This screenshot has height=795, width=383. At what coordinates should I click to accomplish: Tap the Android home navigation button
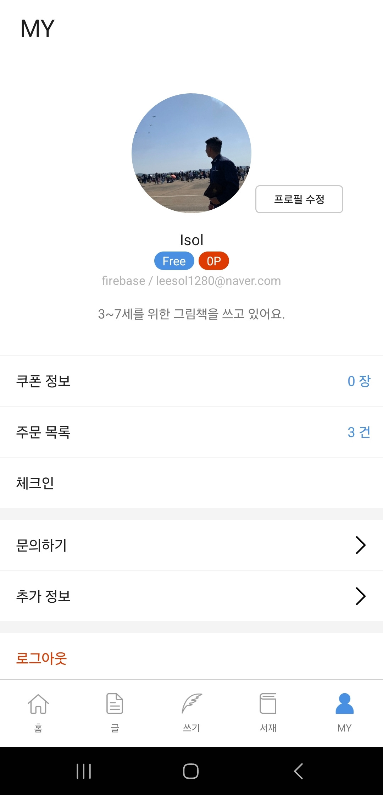[191, 771]
